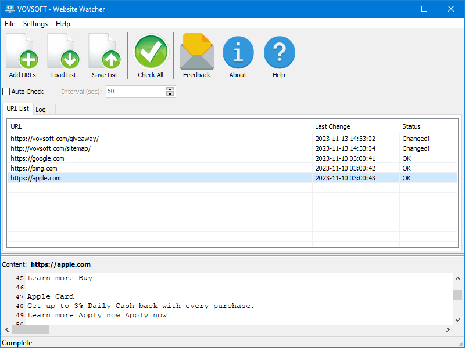Click the About info icon
The image size is (465, 348).
point(238,51)
